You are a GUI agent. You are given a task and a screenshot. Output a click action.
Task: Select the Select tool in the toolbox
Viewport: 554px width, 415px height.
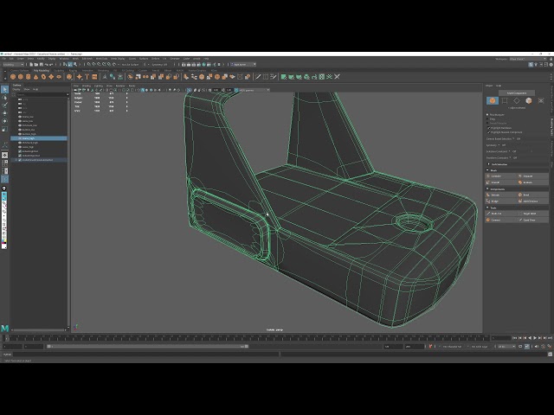[x=4, y=90]
